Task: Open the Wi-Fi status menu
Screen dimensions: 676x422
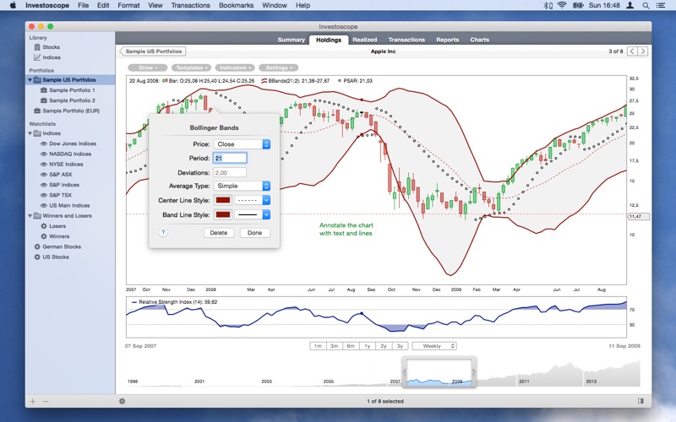Action: [x=561, y=5]
